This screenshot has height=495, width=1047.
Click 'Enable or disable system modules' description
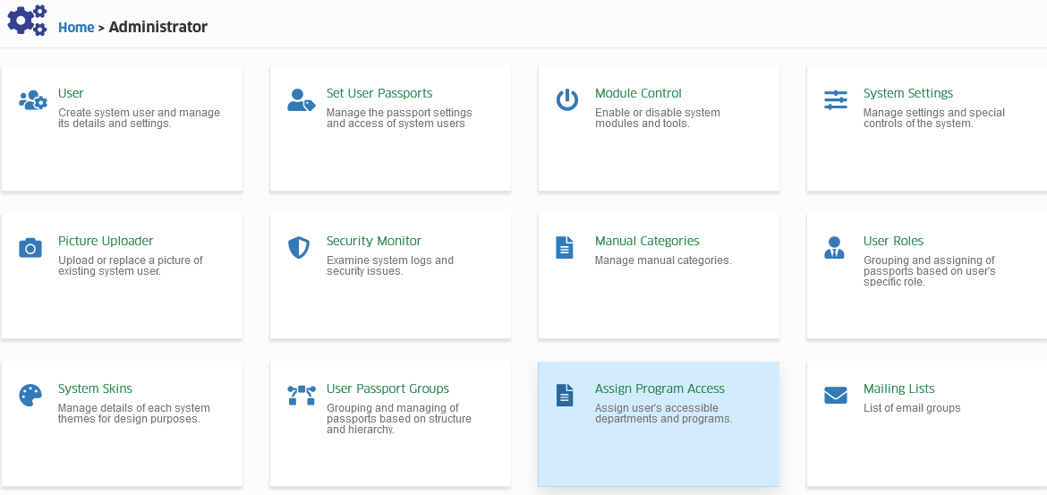(x=658, y=118)
